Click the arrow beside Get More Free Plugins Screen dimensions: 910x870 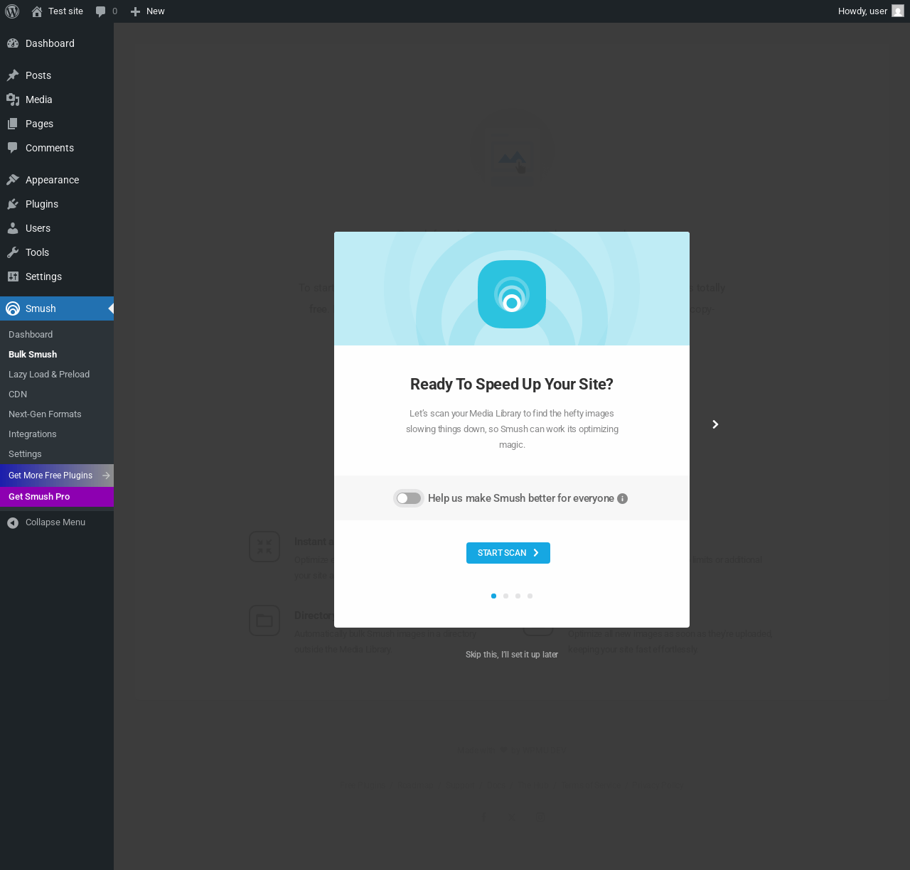click(106, 476)
